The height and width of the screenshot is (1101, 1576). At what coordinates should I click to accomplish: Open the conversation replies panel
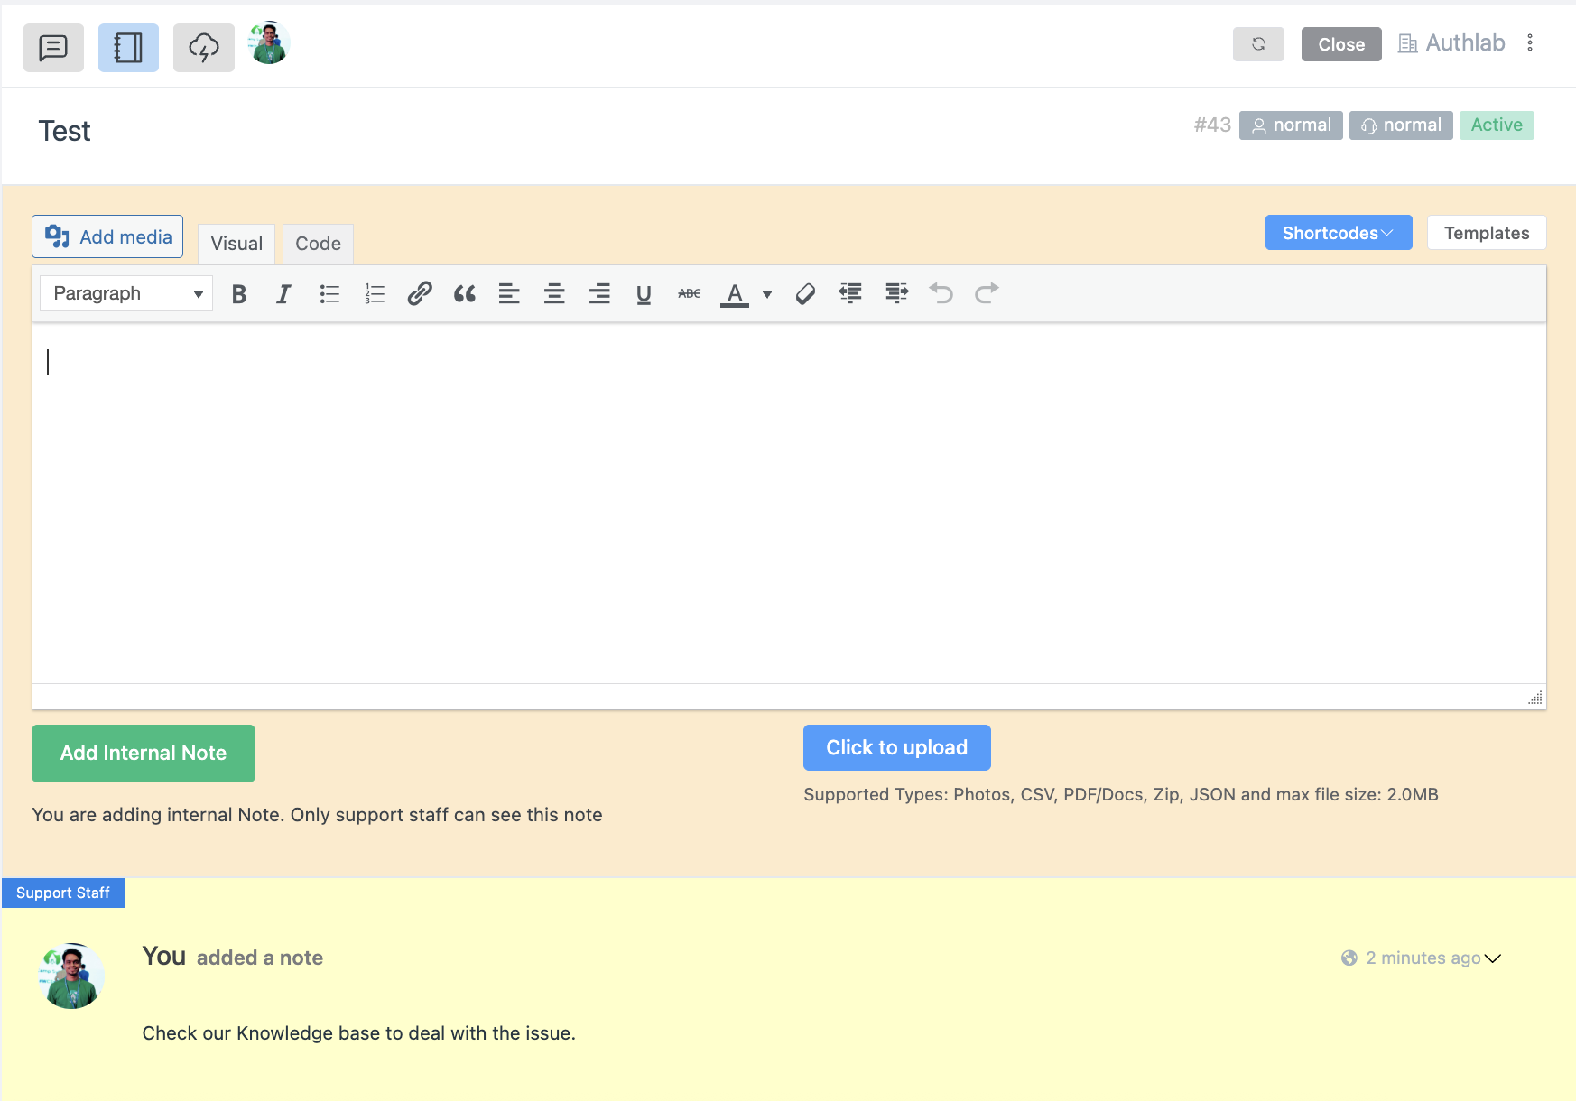coord(53,47)
